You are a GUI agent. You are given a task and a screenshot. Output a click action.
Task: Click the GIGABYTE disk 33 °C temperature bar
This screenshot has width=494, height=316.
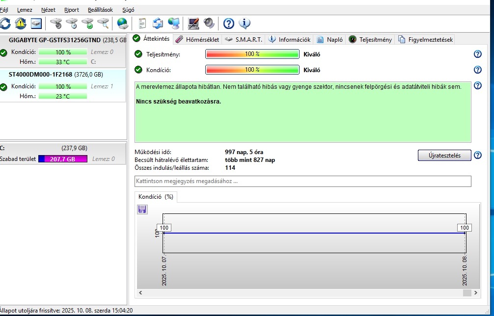point(63,62)
